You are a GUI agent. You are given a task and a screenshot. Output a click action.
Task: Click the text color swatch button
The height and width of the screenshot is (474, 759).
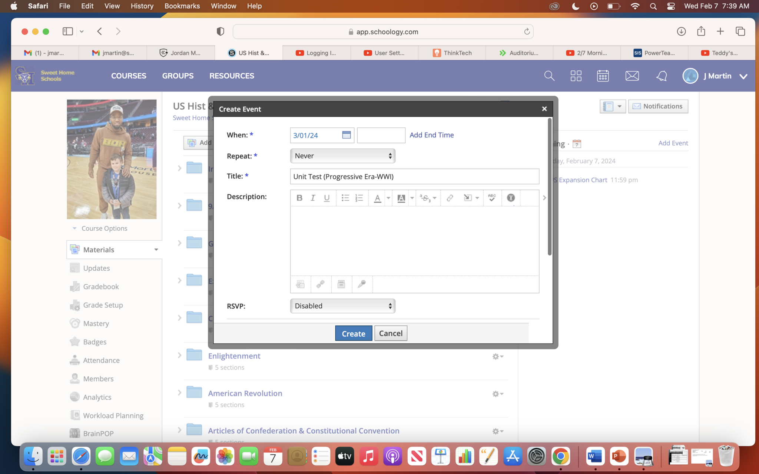(377, 198)
